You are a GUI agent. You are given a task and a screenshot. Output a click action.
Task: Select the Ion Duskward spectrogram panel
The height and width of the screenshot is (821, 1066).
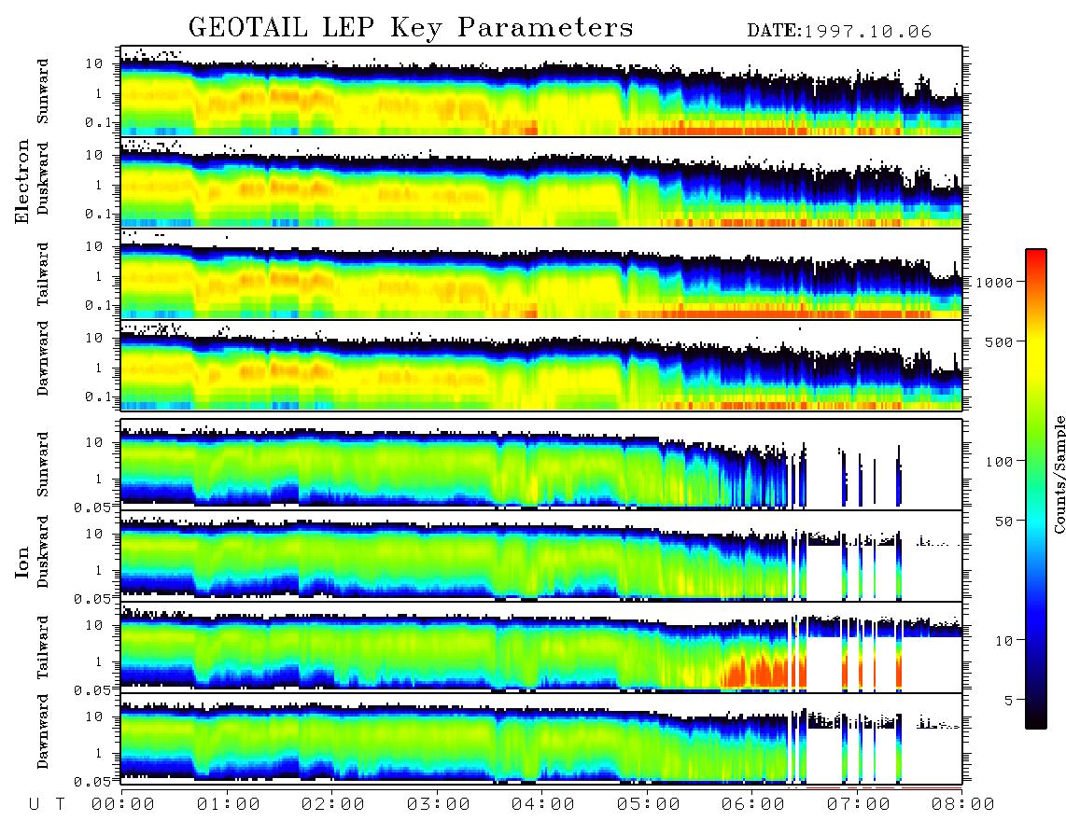point(541,556)
